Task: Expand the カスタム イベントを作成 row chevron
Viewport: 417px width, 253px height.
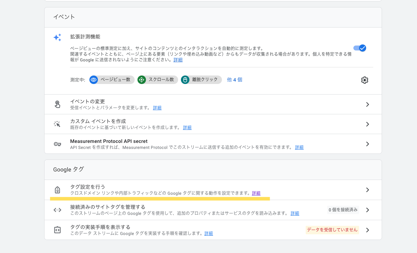Action: (368, 124)
